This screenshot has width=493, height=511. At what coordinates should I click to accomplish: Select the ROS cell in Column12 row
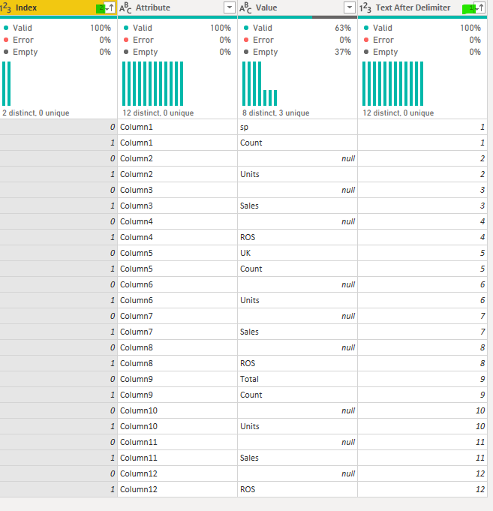[297, 489]
